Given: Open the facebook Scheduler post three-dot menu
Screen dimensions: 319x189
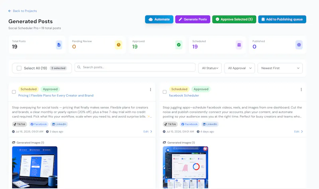Looking at the screenshot, I should pos(301,90).
